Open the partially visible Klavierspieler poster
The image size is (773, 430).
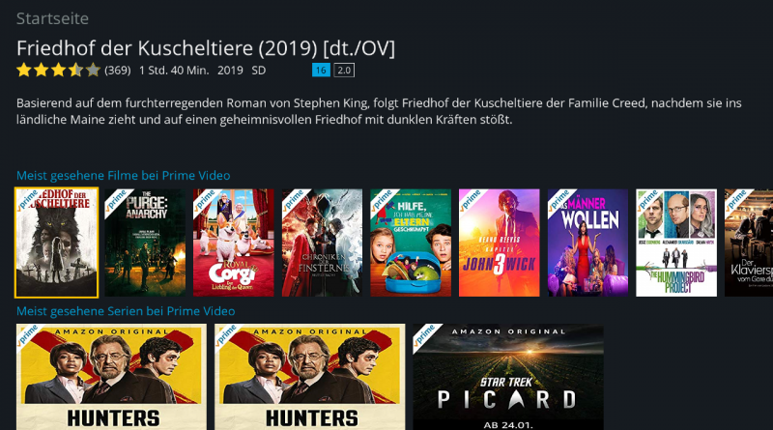[749, 243]
